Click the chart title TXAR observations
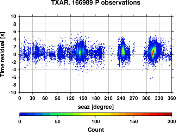The image size is (176, 132). [x=96, y=2]
